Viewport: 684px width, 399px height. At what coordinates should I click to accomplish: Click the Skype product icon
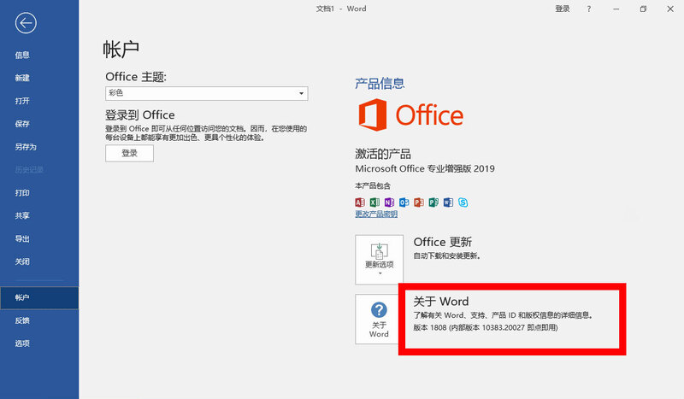tap(463, 202)
